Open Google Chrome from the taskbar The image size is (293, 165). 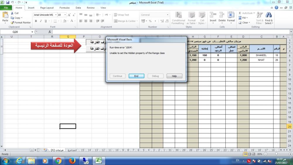[x=58, y=161]
